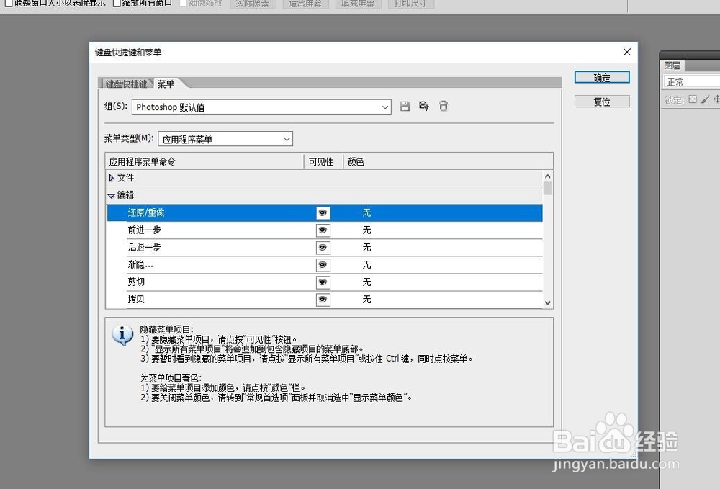Click the lock image pixels brush icon
This screenshot has height=489, width=720.
point(703,99)
